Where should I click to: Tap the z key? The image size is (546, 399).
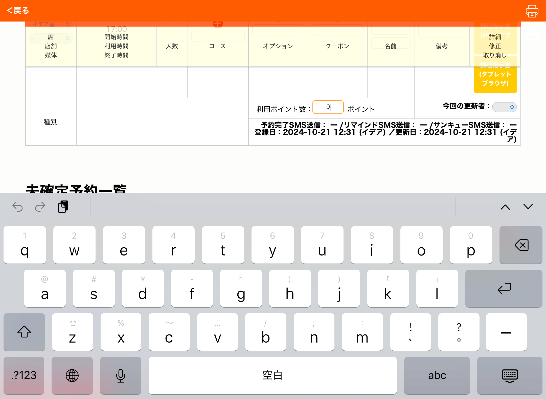tap(73, 332)
